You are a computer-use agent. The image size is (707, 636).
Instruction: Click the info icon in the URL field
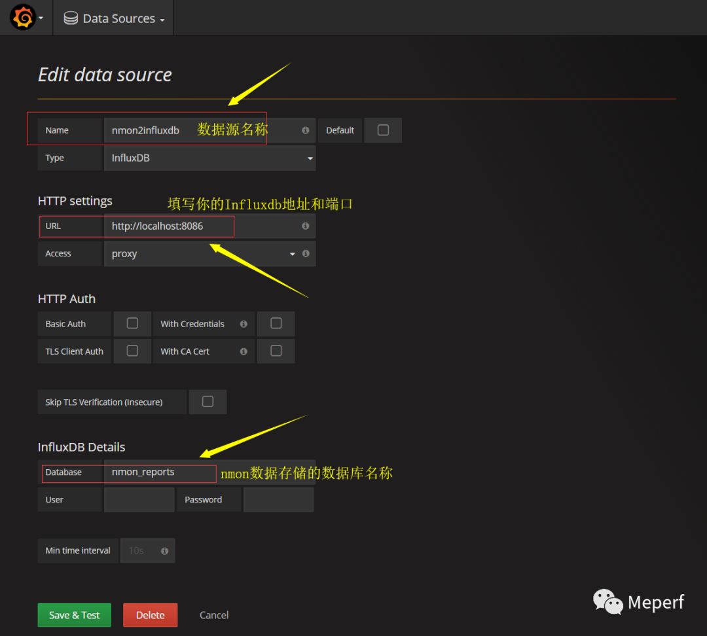305,226
